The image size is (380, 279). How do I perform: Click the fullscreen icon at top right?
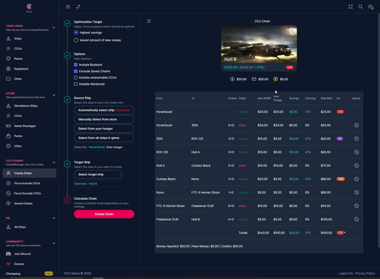(351, 7)
